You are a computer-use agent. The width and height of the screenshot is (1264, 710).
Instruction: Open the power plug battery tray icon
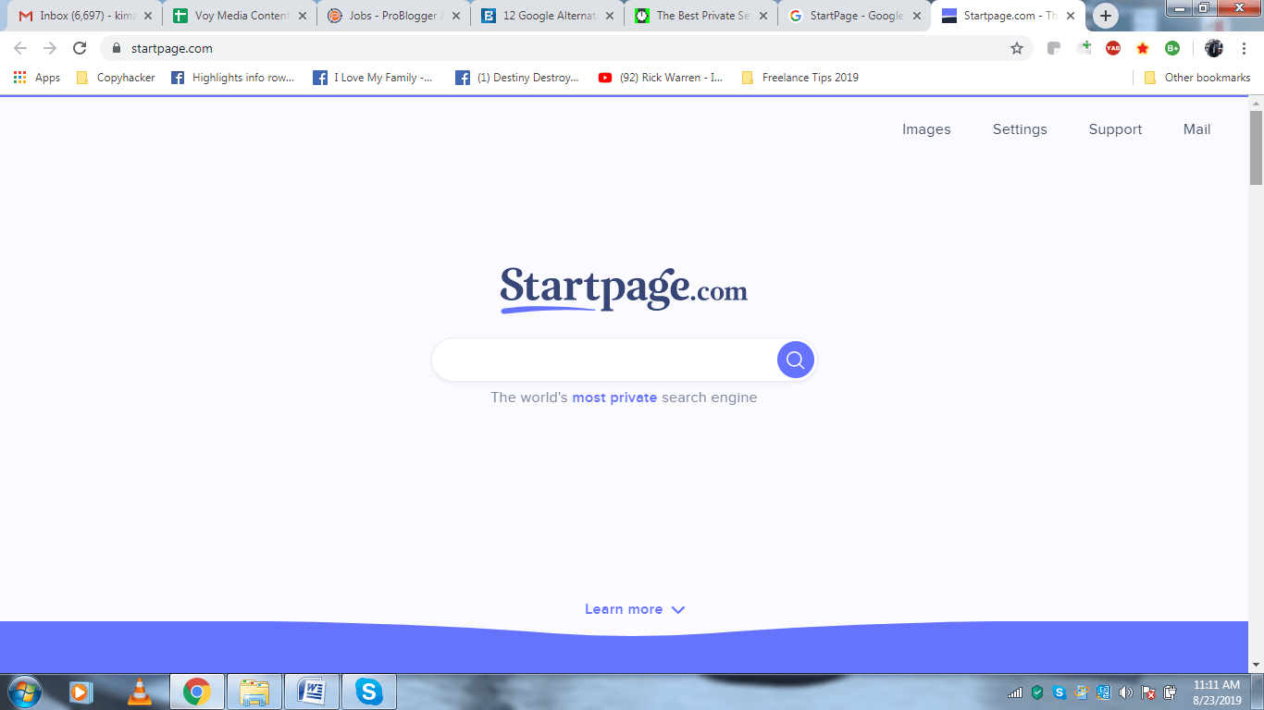pos(1171,692)
